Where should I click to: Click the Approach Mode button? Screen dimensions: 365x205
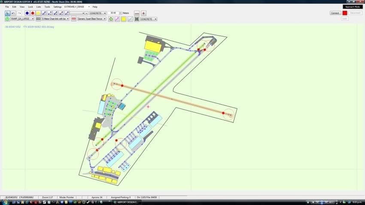tap(353, 7)
